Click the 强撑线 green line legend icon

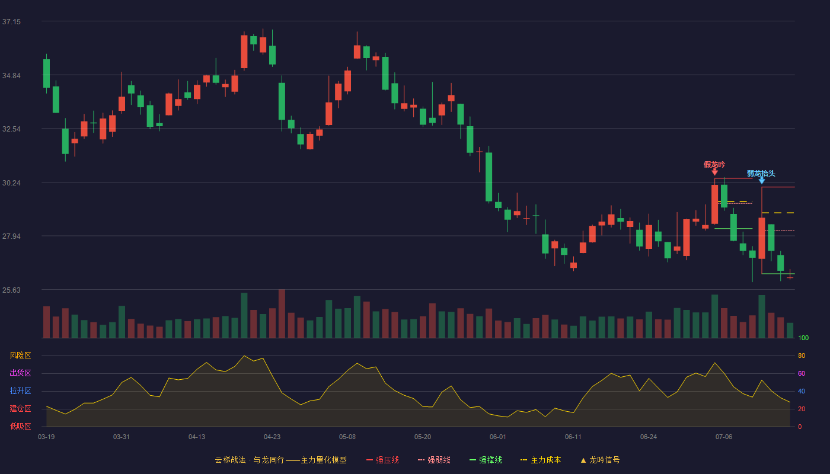point(473,460)
